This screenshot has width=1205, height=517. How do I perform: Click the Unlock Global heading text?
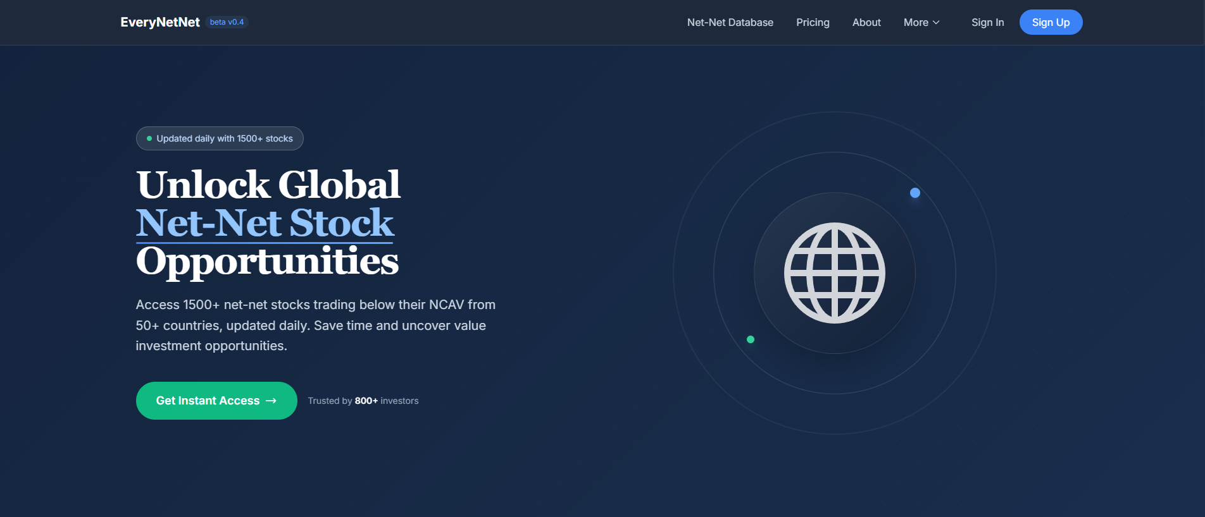[x=268, y=185]
